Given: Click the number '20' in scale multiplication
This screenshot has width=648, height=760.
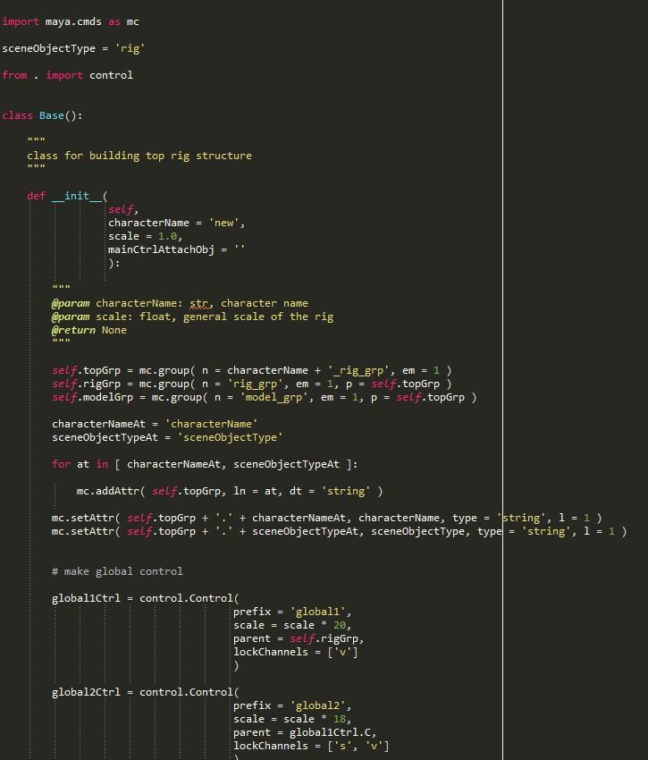Looking at the screenshot, I should (x=340, y=625).
